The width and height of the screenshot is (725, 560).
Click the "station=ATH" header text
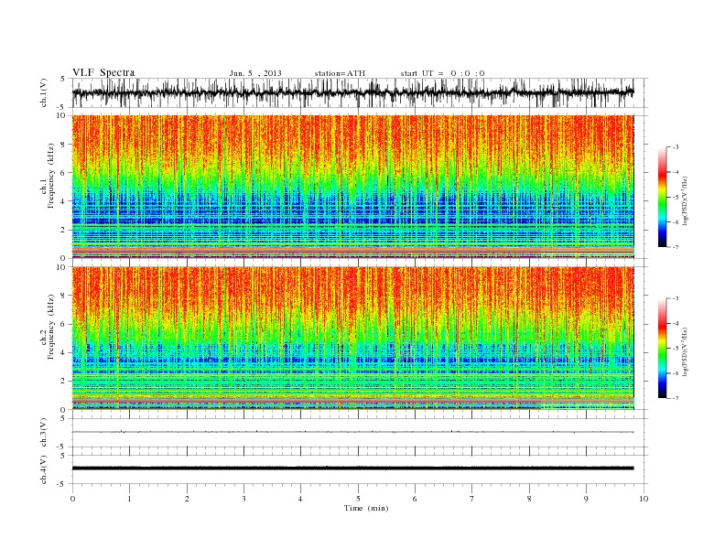pyautogui.click(x=340, y=73)
